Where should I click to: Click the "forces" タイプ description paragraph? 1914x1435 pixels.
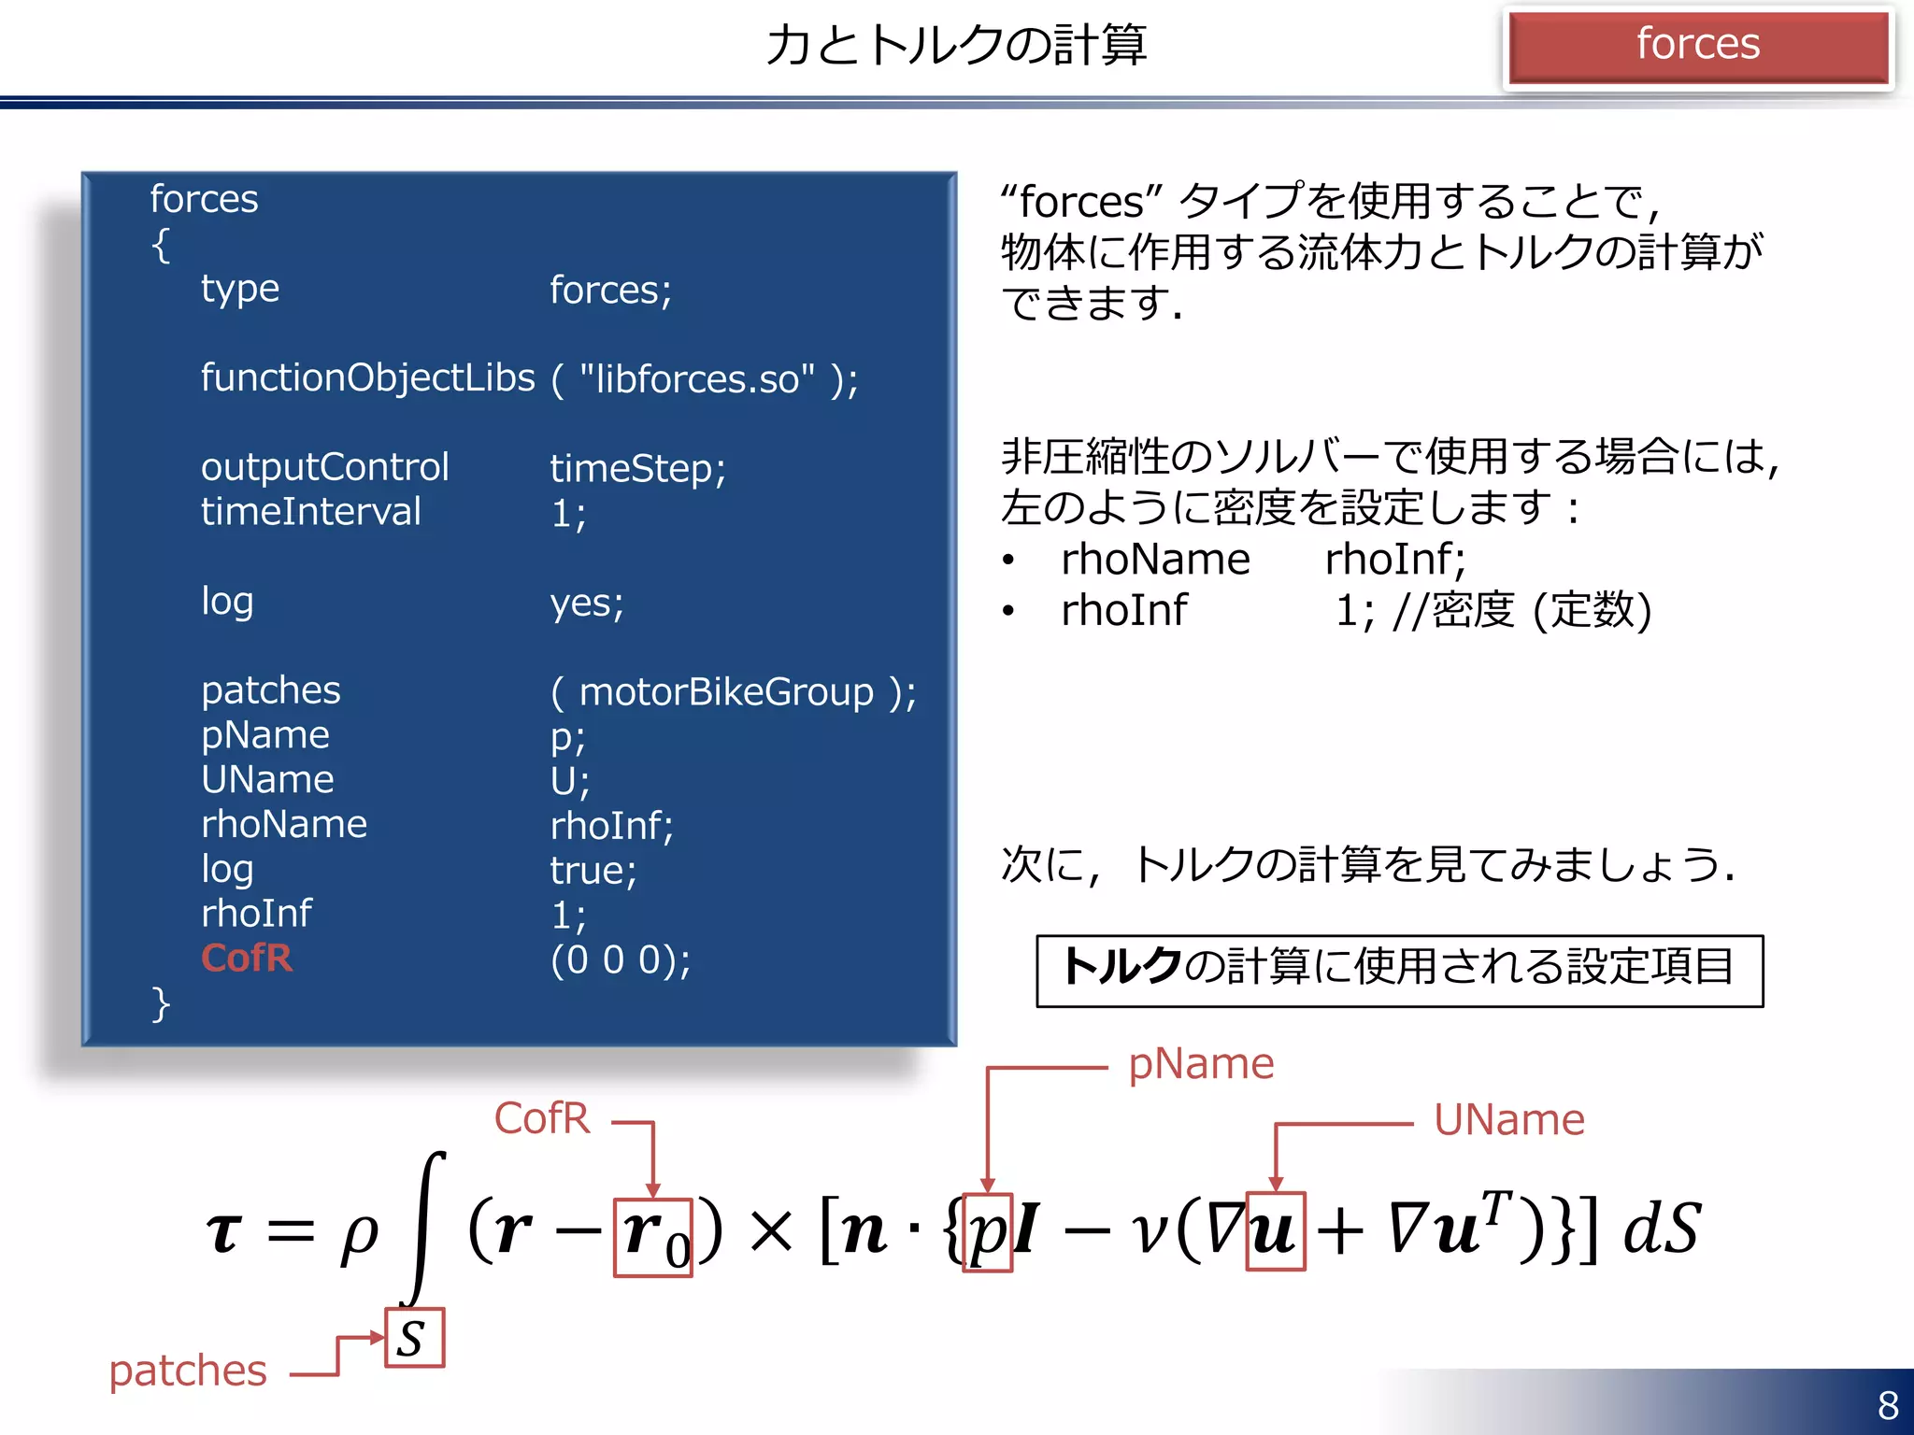coord(1382,251)
